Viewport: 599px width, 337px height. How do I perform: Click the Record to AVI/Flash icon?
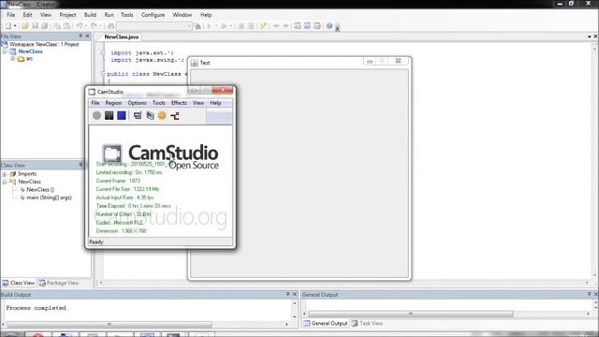coord(150,115)
